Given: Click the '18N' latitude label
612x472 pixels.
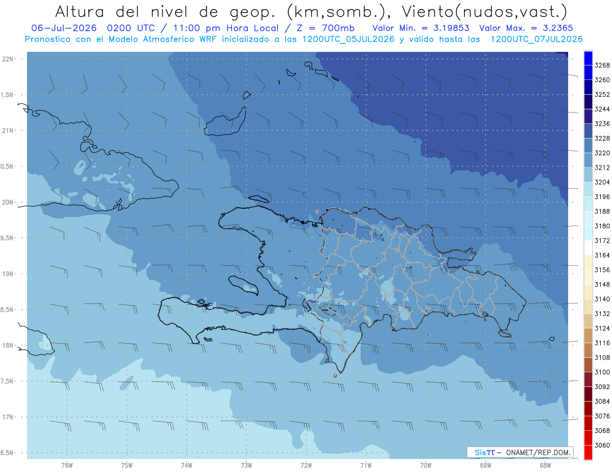Looking at the screenshot, I should pyautogui.click(x=9, y=346).
